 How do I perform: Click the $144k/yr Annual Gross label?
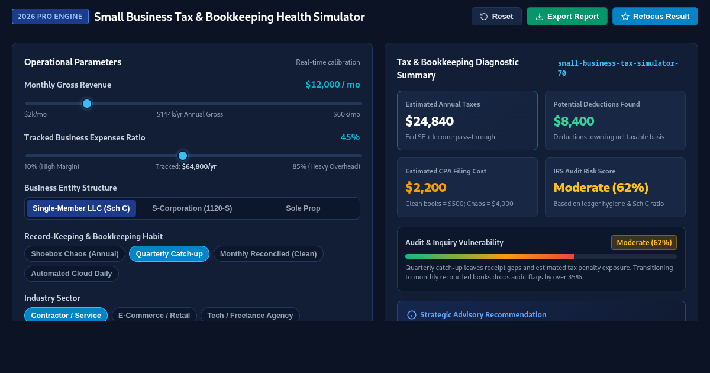click(x=190, y=114)
